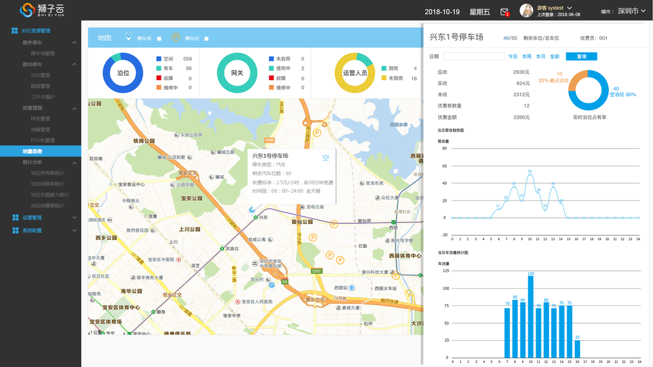This screenshot has height=367, width=653.
Task: Click the blue 查询 button
Action: [581, 57]
